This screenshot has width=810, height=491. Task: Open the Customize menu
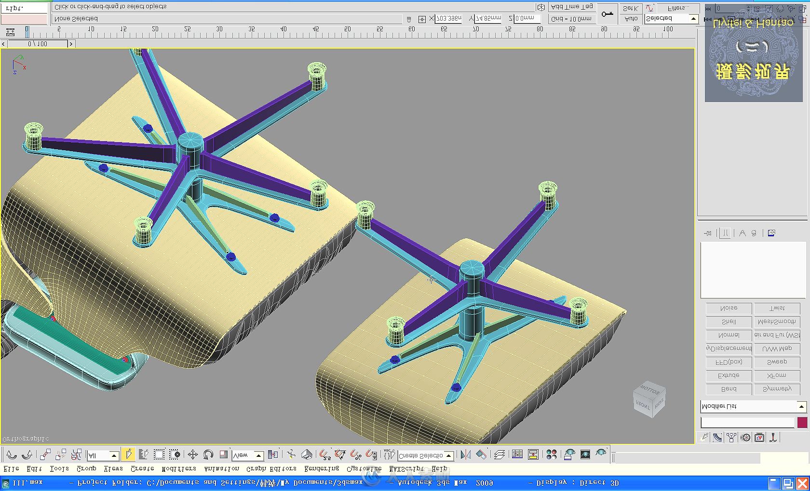pyautogui.click(x=364, y=468)
